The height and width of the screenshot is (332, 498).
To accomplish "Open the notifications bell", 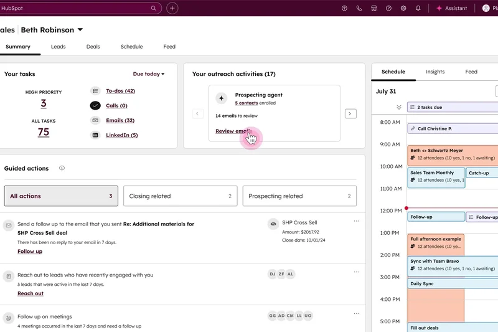I will (x=418, y=9).
